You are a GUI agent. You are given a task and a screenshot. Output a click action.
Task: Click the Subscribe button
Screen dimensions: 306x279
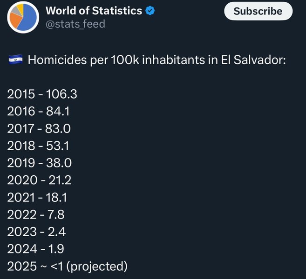coord(258,11)
